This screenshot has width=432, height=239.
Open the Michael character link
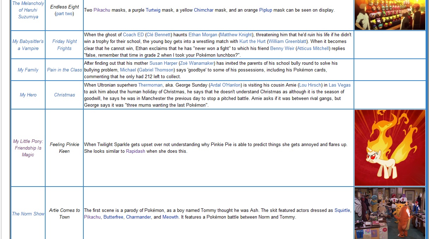coord(128,70)
